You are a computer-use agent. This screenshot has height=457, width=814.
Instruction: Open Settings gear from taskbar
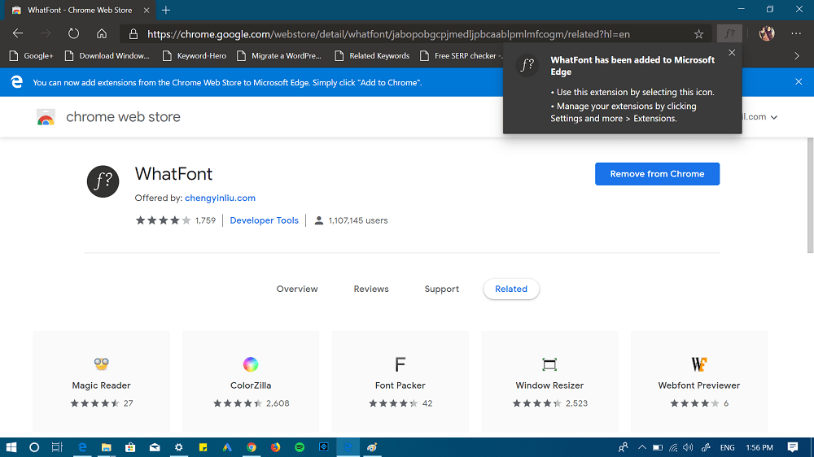tap(178, 447)
